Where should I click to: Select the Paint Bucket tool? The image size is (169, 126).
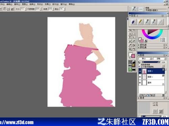click(134, 45)
